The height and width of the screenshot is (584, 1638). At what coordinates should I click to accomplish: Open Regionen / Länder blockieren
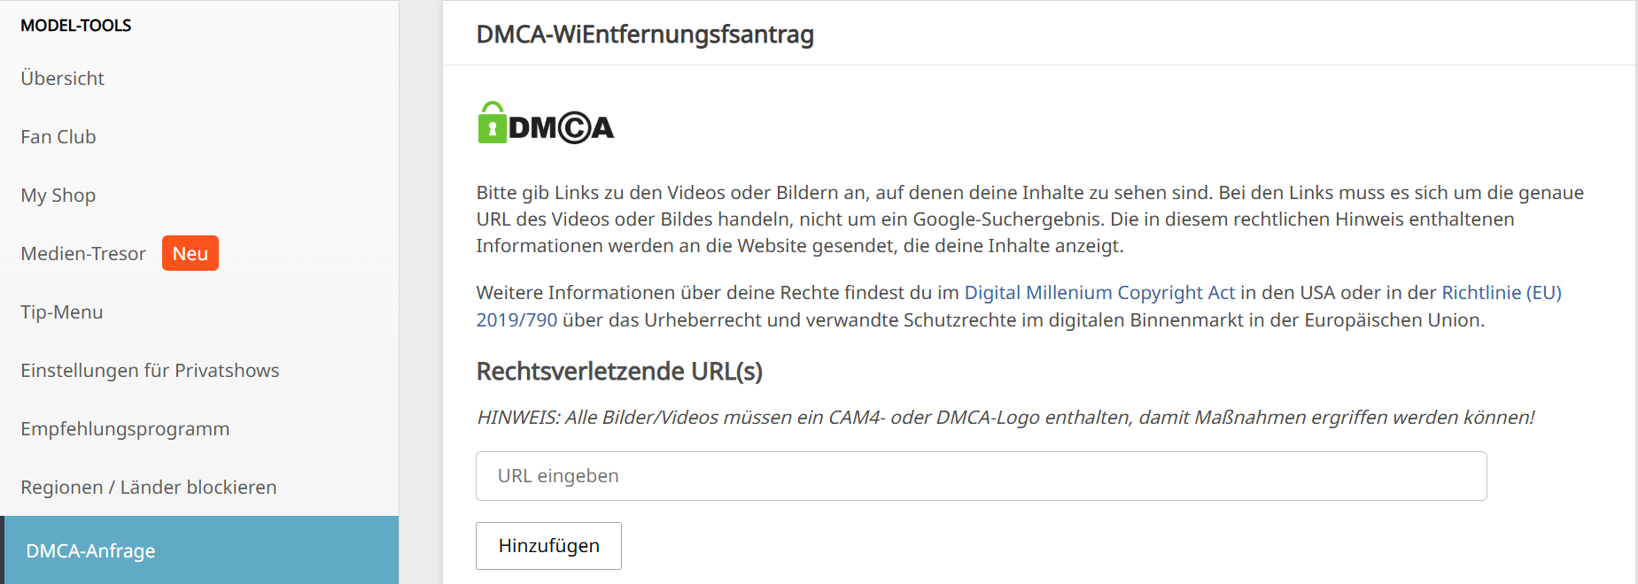149,488
